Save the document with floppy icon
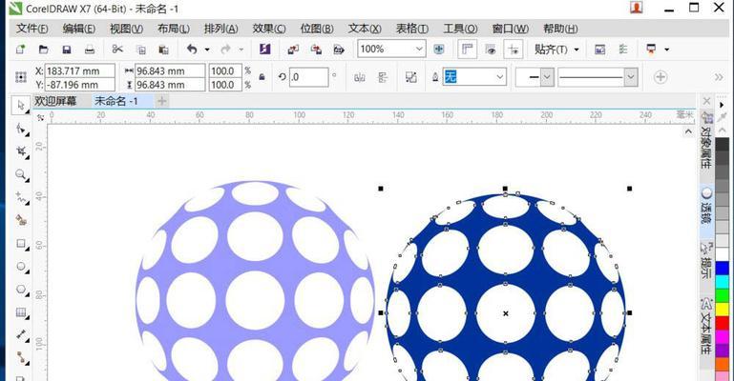Screen dimensions: 734x381 pyautogui.click(x=67, y=49)
